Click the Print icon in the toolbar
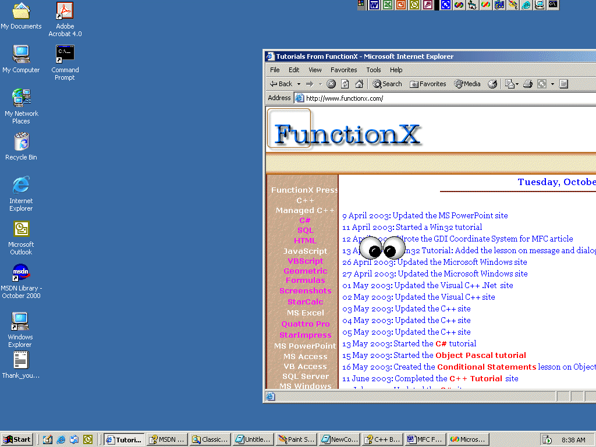 (528, 84)
